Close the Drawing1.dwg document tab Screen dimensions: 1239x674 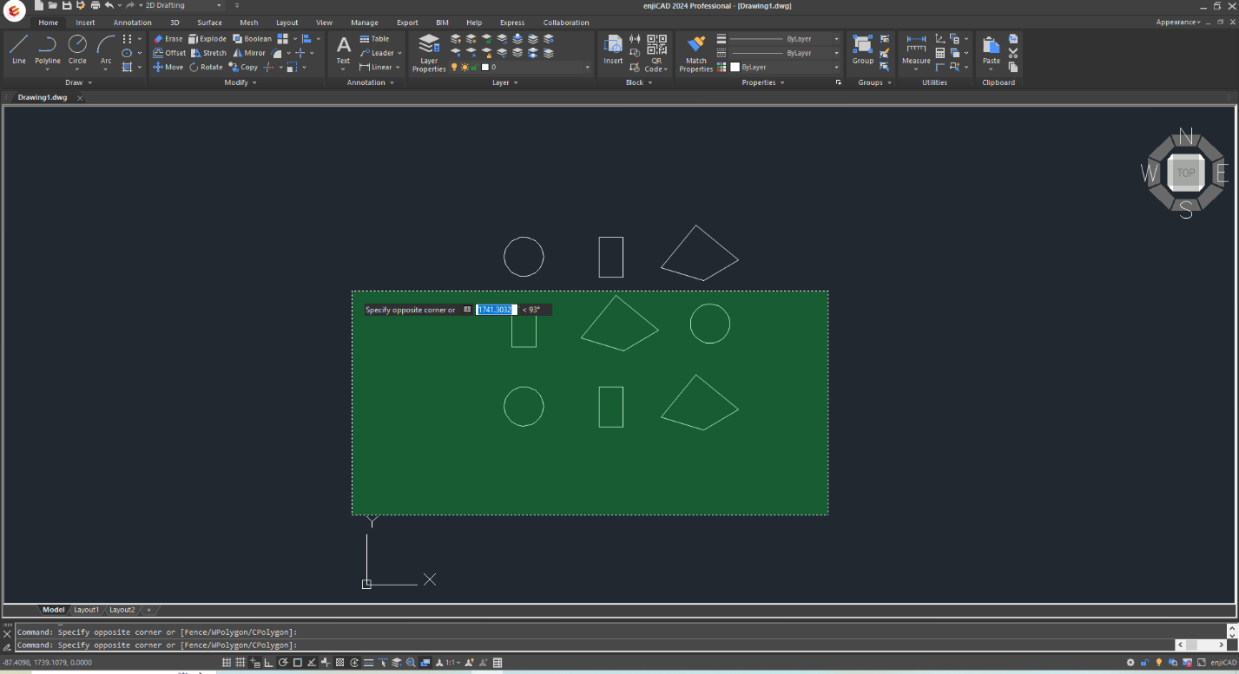coord(80,98)
